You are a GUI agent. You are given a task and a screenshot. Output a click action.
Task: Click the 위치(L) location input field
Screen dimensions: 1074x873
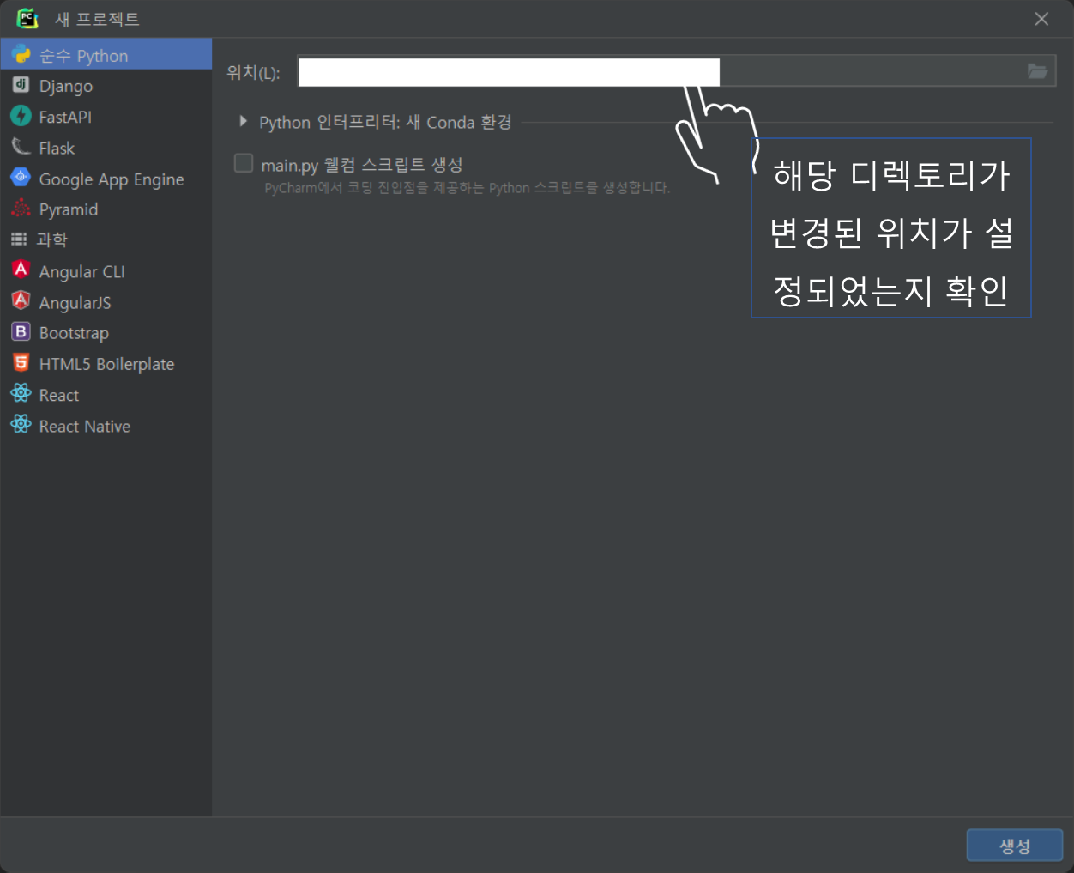click(676, 71)
